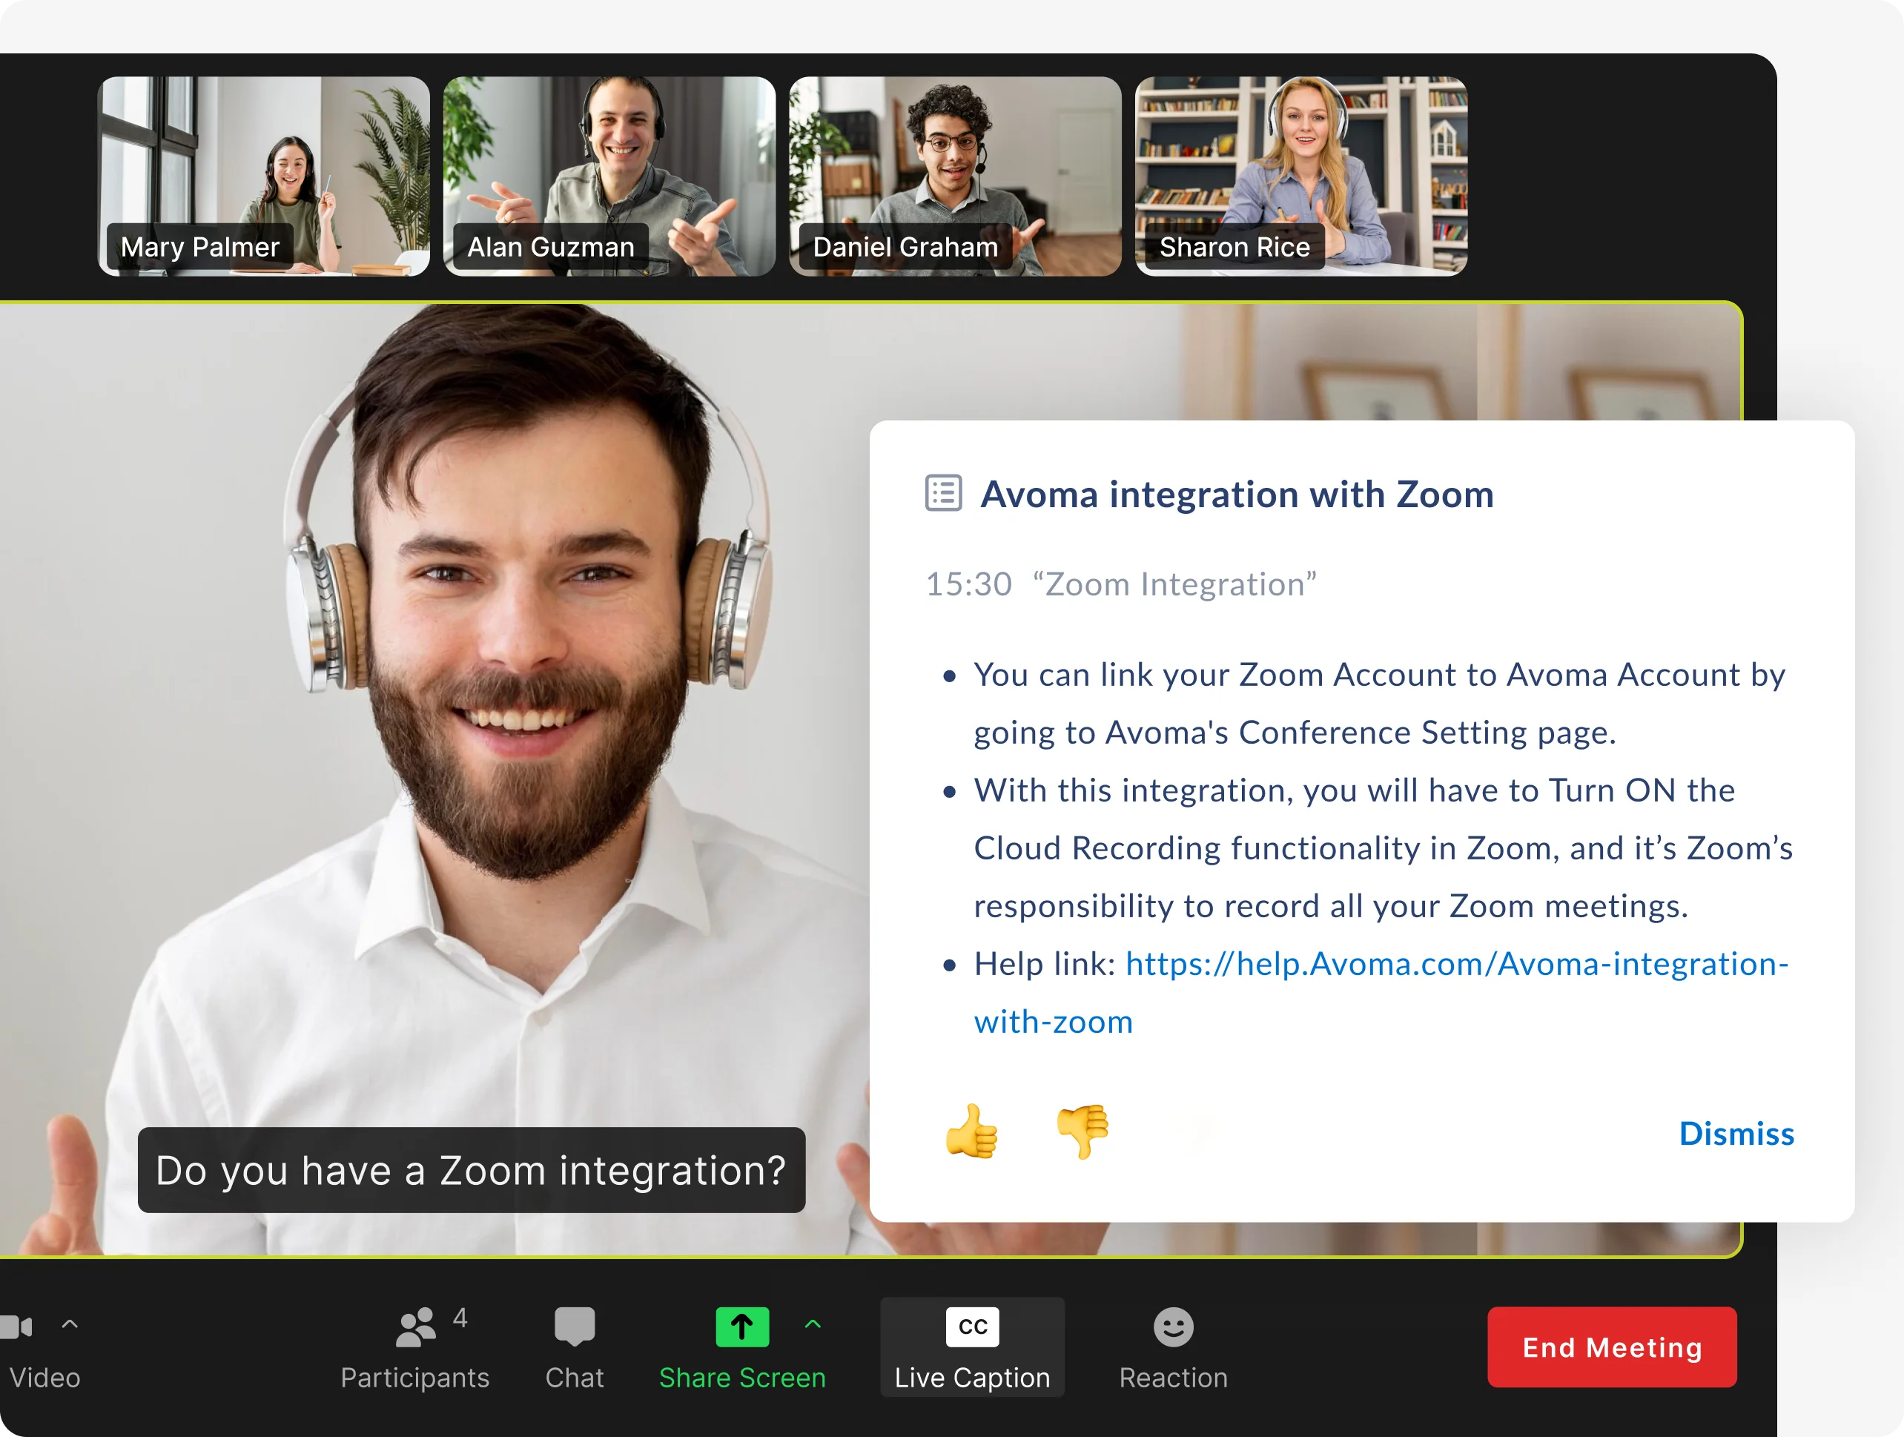1904x1437 pixels.
Task: Give thumbs up on Avoma note
Action: pyautogui.click(x=972, y=1132)
